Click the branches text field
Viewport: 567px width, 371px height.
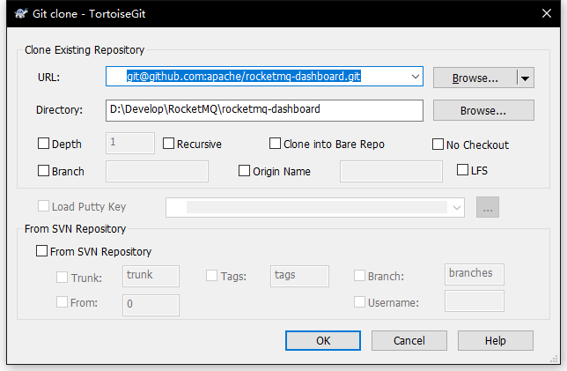point(474,274)
